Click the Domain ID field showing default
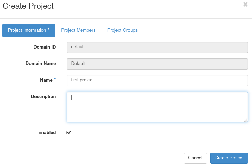Viewport: 252px width, 168px height. coord(157,47)
